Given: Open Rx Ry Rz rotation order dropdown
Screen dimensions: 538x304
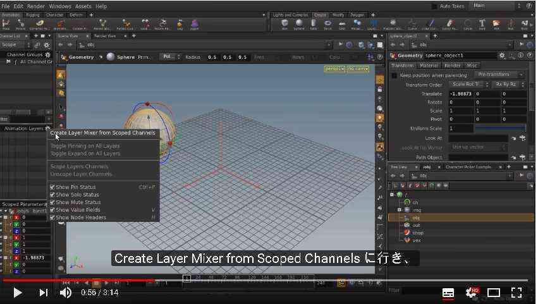Looking at the screenshot, I should click(508, 85).
